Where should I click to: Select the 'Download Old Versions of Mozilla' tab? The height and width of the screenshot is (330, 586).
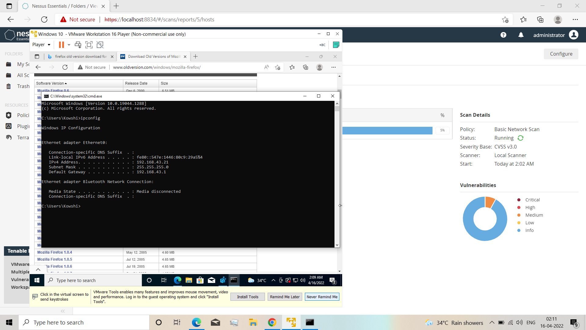pyautogui.click(x=154, y=57)
